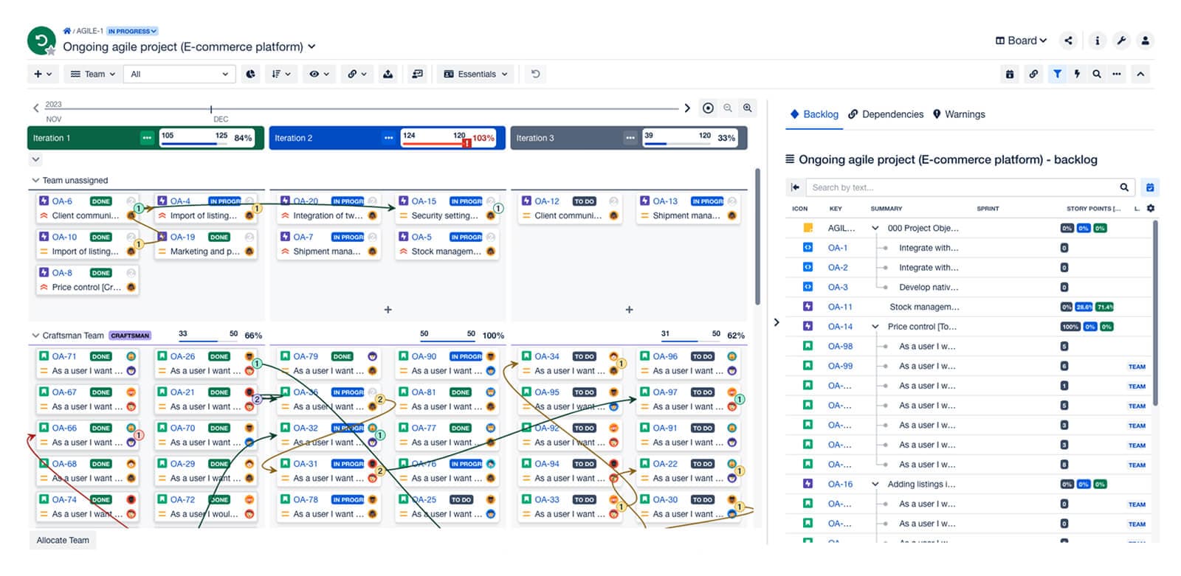Collapse the OA-16 Adding listings row
The width and height of the screenshot is (1181, 576).
(x=875, y=484)
